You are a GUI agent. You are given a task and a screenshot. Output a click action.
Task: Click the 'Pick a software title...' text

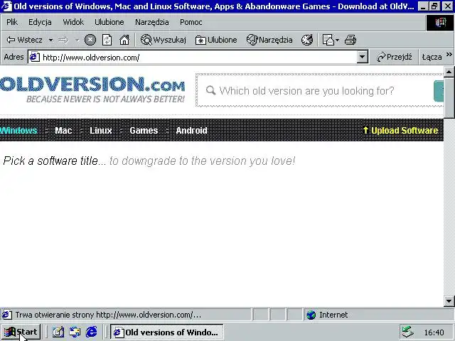55,161
